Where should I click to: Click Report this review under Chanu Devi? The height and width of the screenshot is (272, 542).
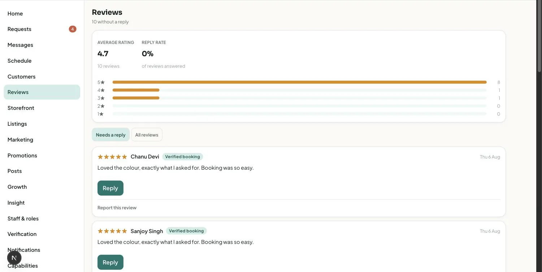[x=117, y=208]
